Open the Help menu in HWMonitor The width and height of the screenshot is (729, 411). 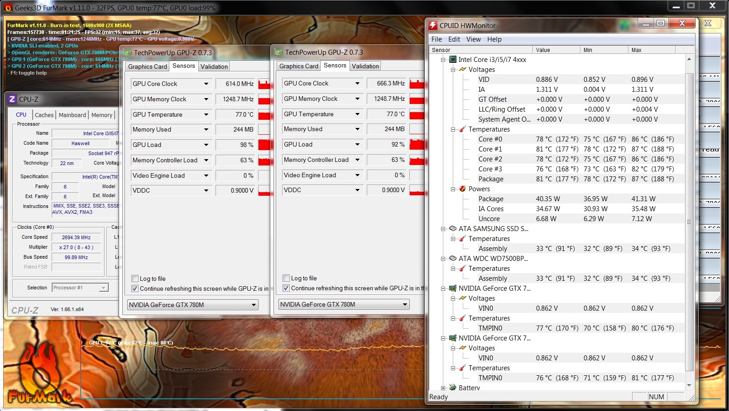coord(494,39)
